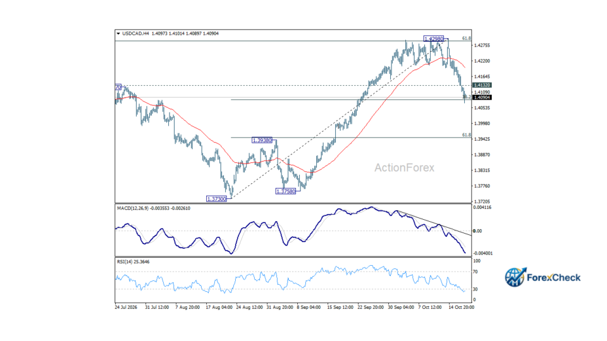Click the 31 Aug 20:00 time label
607x341 pixels.
coord(279,308)
